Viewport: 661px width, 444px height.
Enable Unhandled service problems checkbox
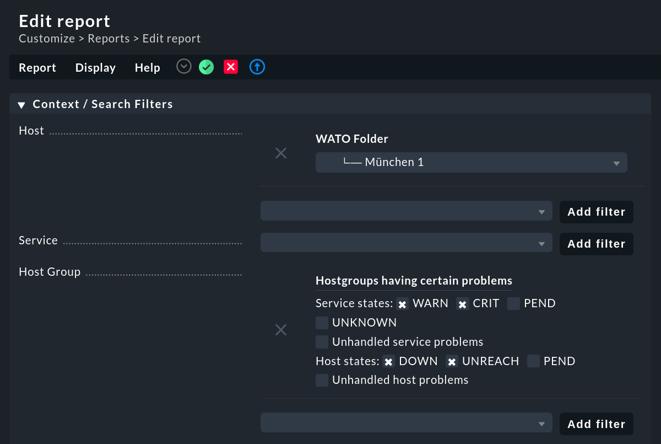point(322,342)
